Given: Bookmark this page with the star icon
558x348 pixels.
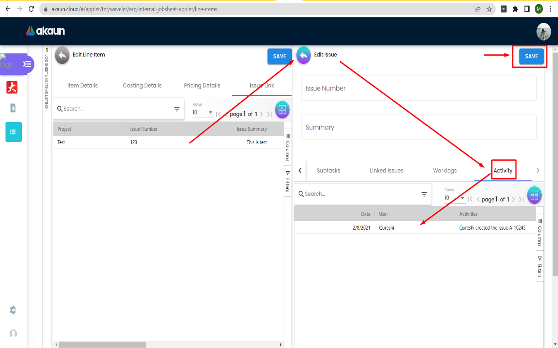Looking at the screenshot, I should 489,9.
